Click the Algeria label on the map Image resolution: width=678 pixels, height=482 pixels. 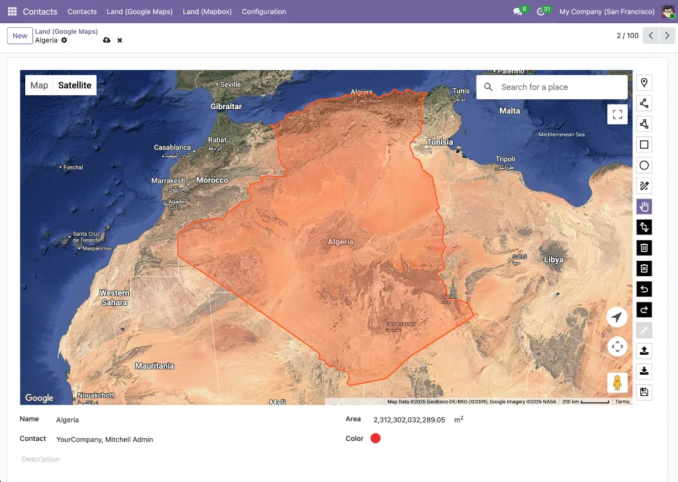click(340, 242)
